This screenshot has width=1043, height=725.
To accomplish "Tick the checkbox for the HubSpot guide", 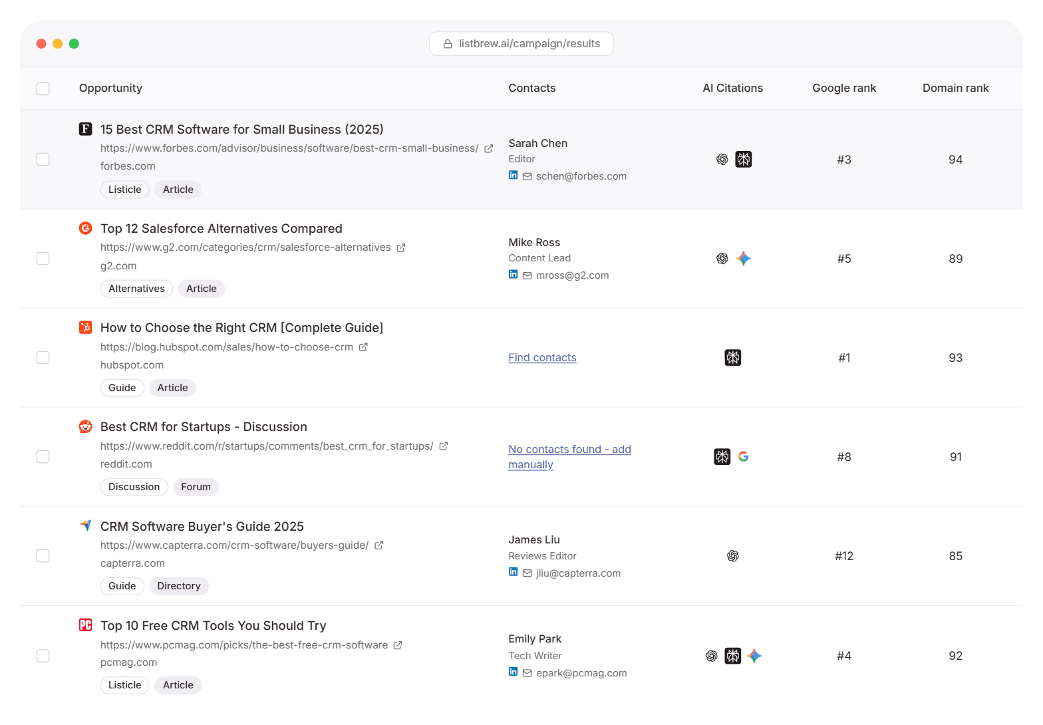I will coord(43,358).
